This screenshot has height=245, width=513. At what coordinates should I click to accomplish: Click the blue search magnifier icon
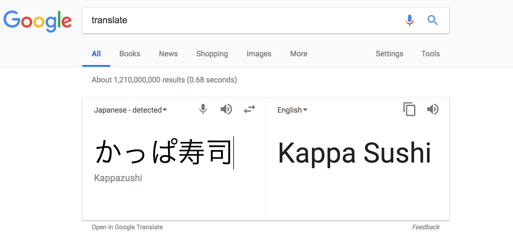pyautogui.click(x=432, y=20)
